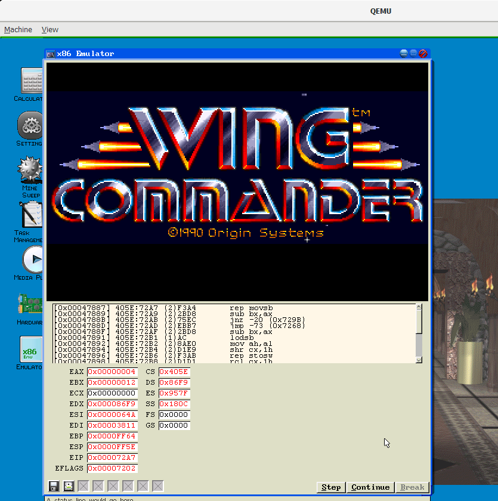
Task: Click the ESI register value field
Action: tap(112, 415)
